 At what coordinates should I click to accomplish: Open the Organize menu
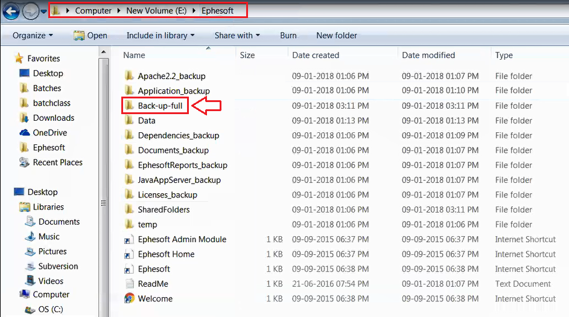click(33, 36)
